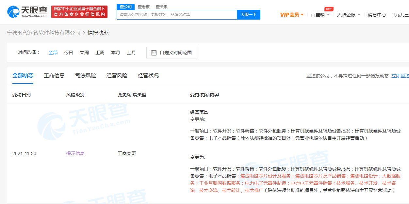This screenshot has width=409, height=204.
Task: Select the 本周 time filter
Action: click(x=84, y=53)
